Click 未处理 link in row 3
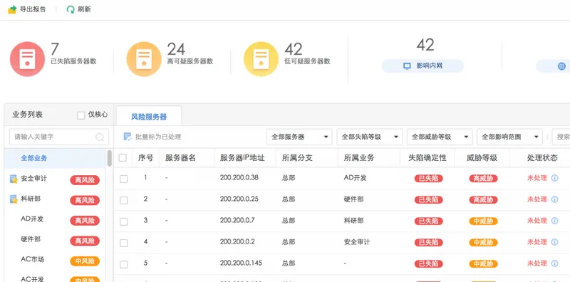Image resolution: width=570 pixels, height=282 pixels. tap(537, 221)
